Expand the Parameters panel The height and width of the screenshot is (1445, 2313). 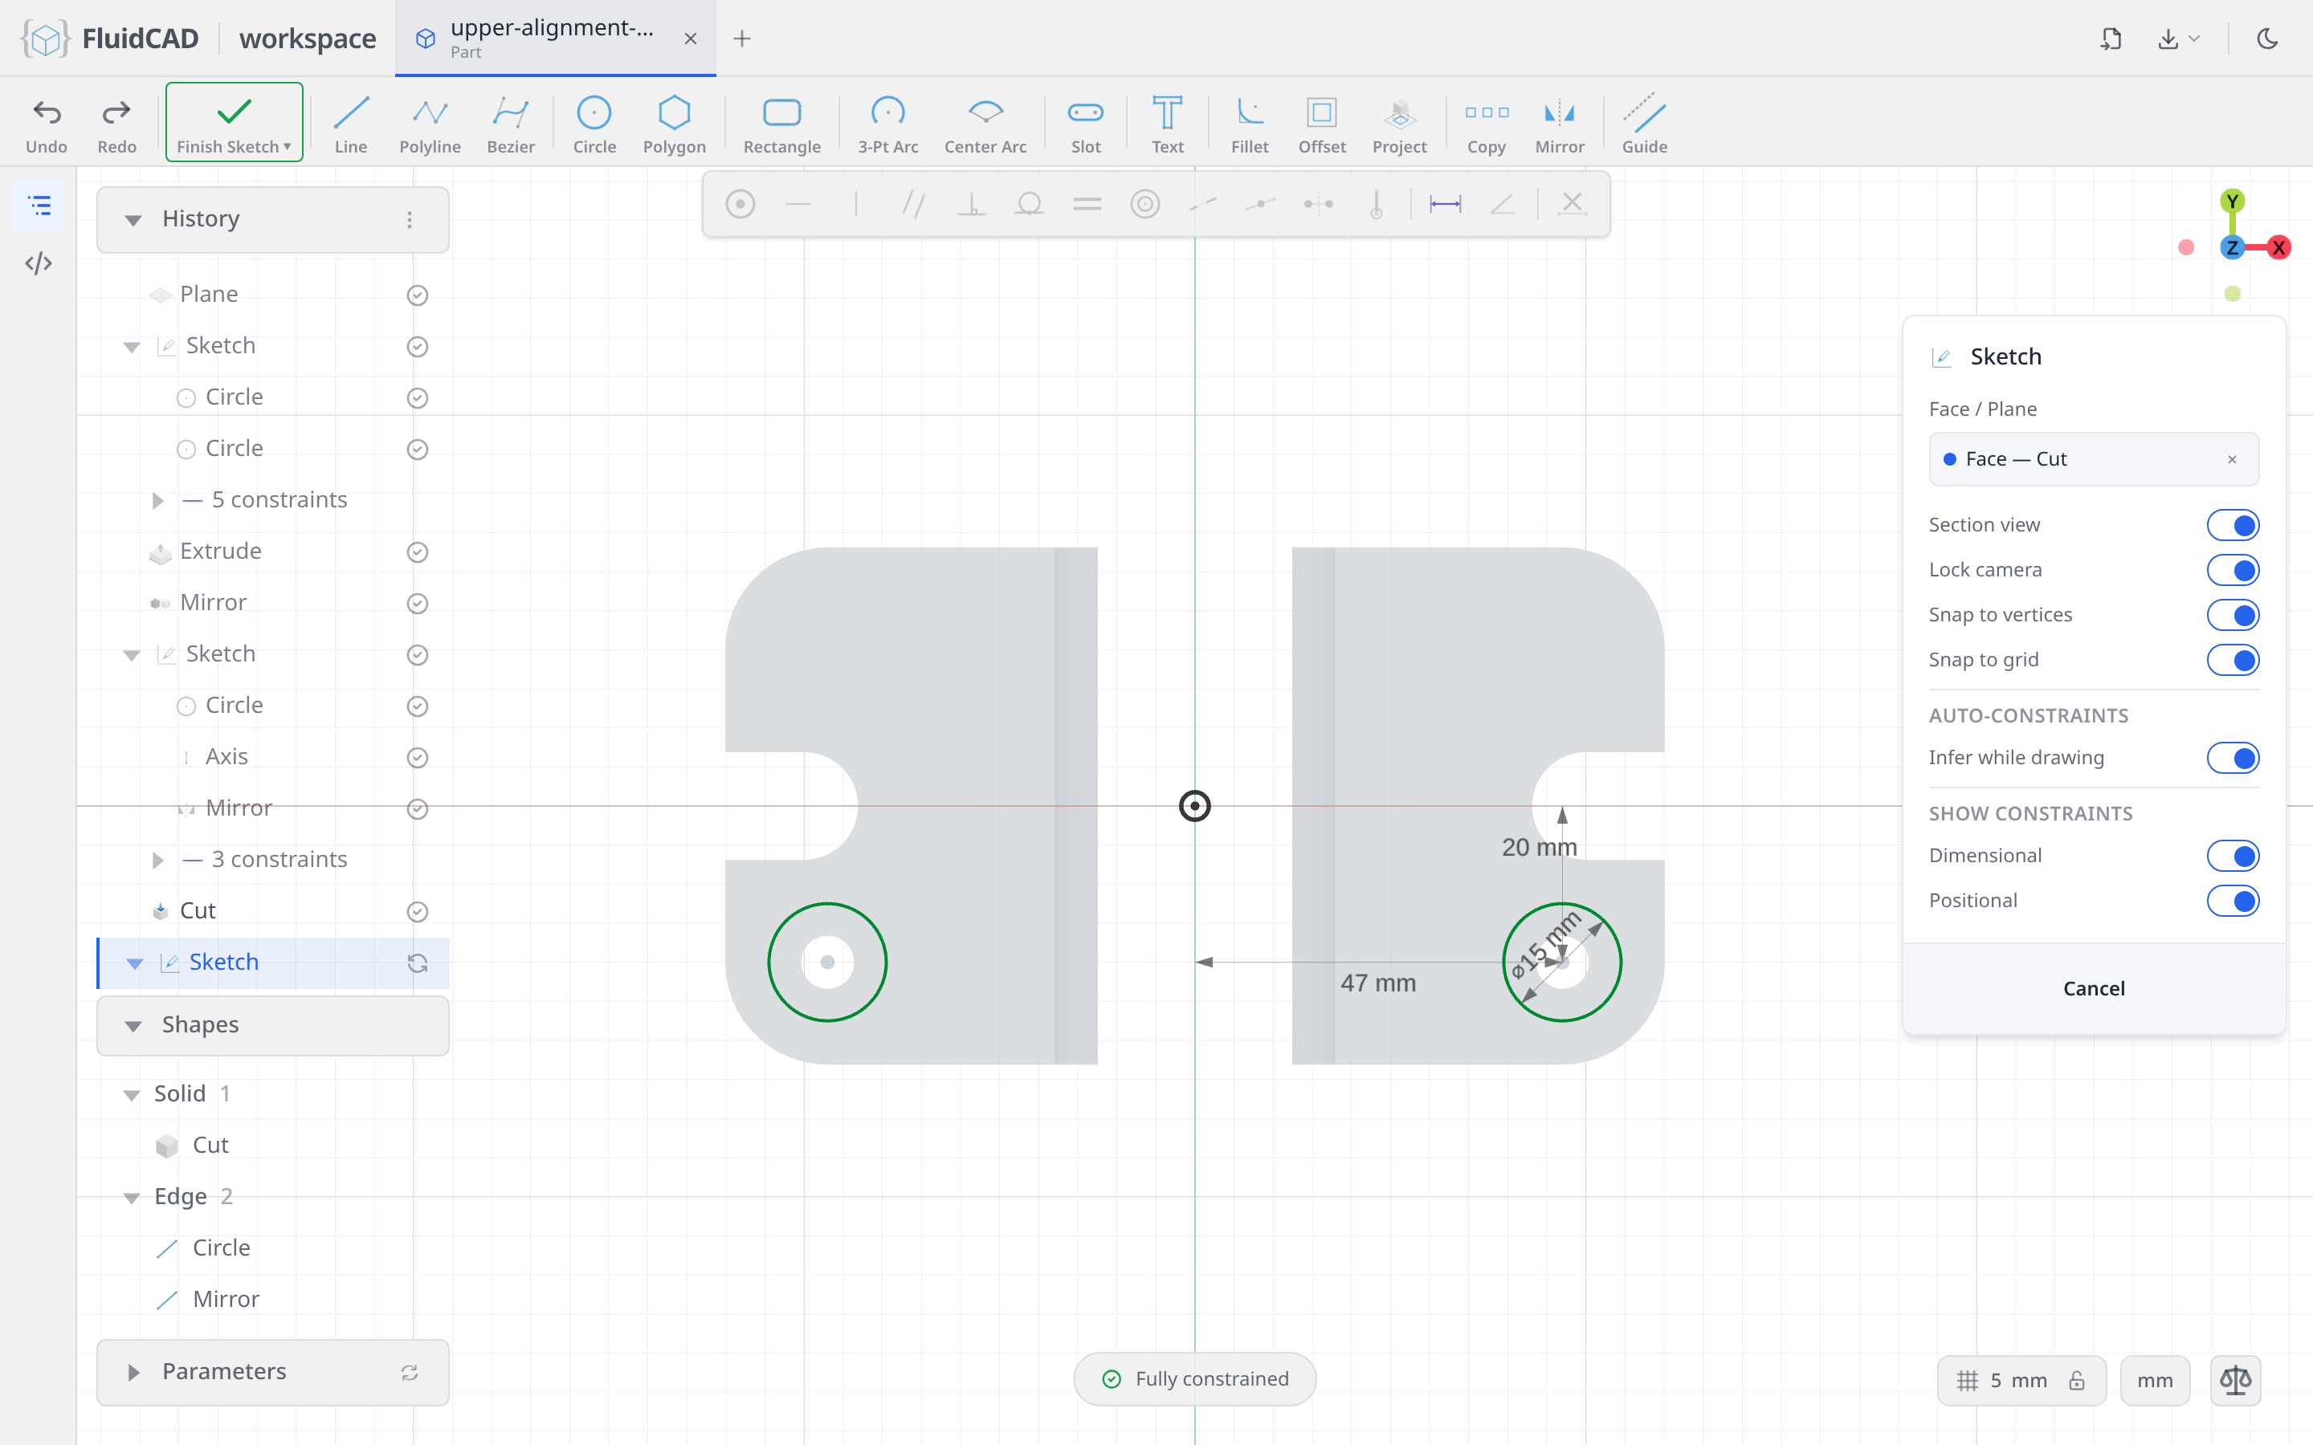pos(134,1373)
